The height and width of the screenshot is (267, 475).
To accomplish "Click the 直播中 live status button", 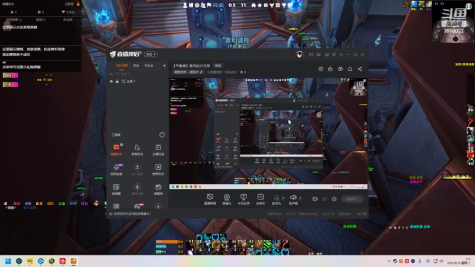I will pos(352,199).
